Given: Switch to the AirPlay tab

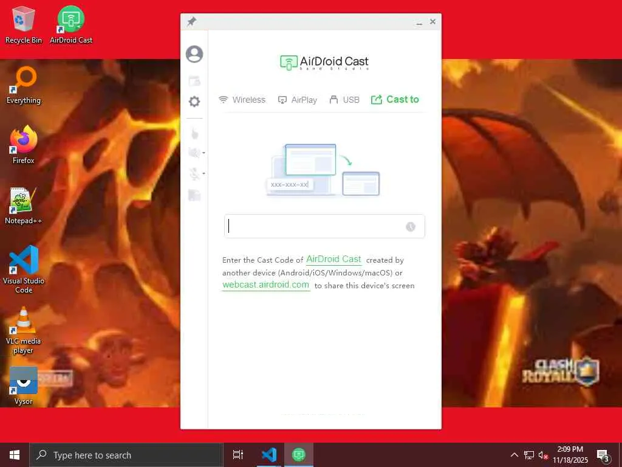Looking at the screenshot, I should pos(298,100).
